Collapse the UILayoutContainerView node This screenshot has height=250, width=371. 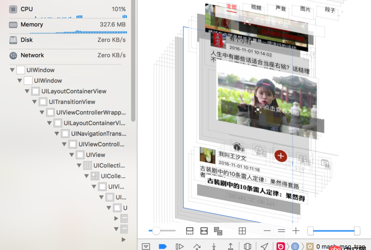point(27,91)
